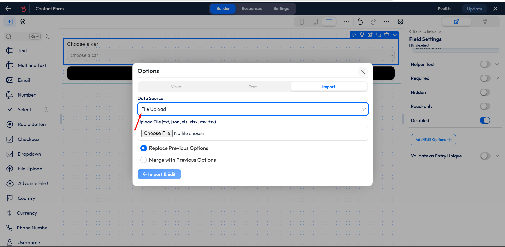Add a Radio Button field from sidebar
The width and height of the screenshot is (505, 247).
tap(31, 124)
